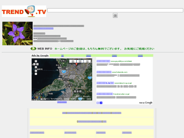Screen dimensions: 184x138
Task: Click the map label 宇城市
Action: 69,85
